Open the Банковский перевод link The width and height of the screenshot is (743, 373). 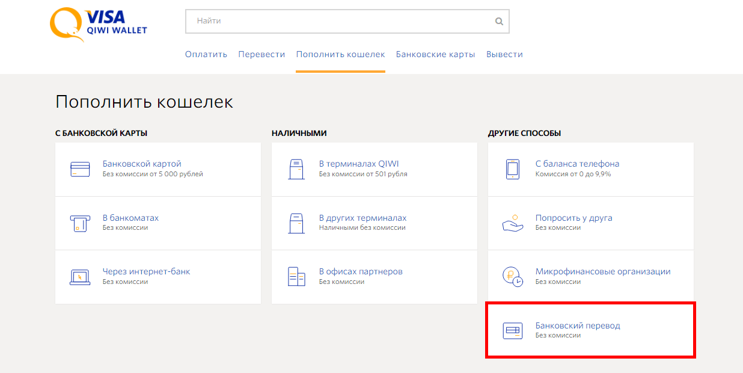click(x=577, y=325)
